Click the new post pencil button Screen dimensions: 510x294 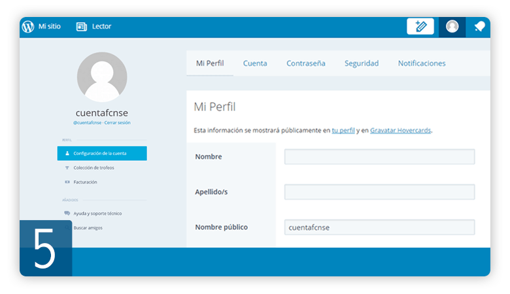[x=420, y=26]
